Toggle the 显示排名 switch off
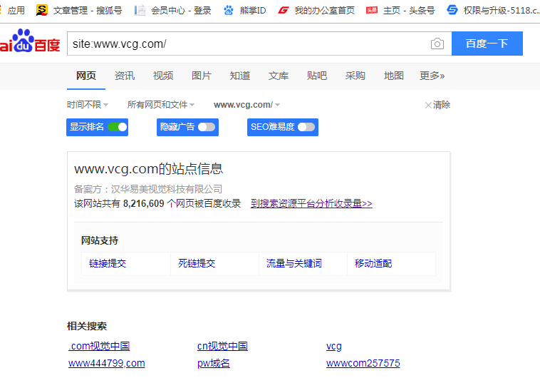Screen dimensions: 540x388 (x=117, y=127)
